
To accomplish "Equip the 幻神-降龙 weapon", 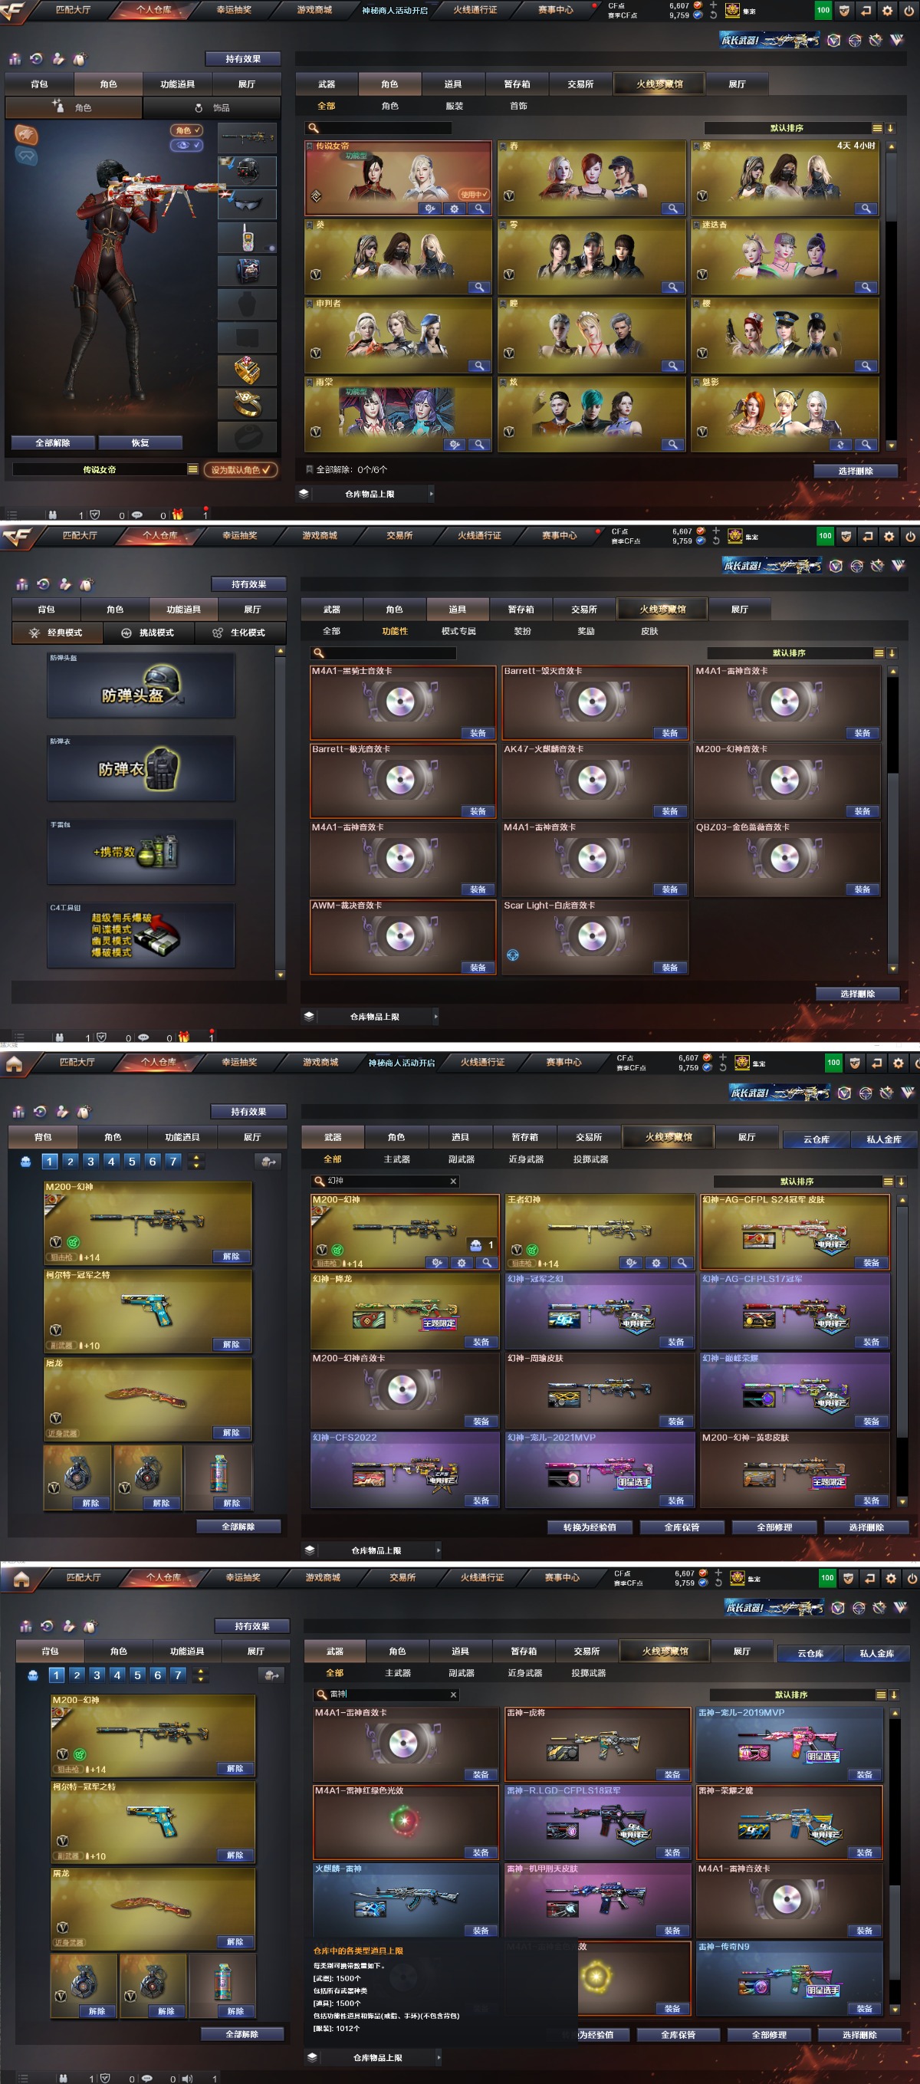I will pyautogui.click(x=481, y=1342).
